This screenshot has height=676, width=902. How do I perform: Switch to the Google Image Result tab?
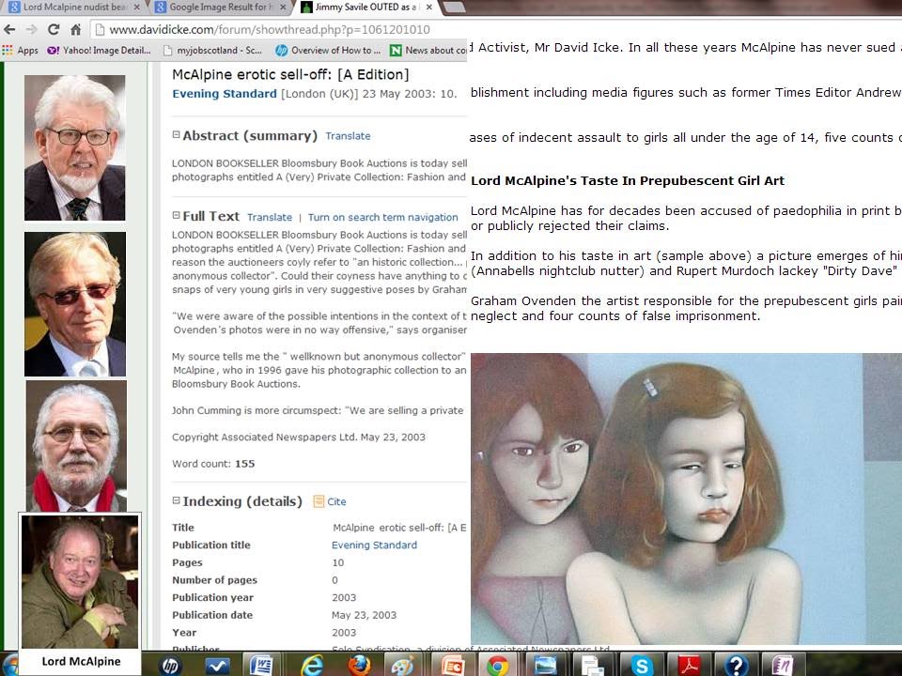pos(219,7)
